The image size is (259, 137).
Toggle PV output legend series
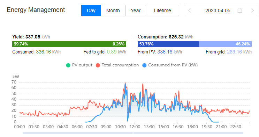point(79,65)
